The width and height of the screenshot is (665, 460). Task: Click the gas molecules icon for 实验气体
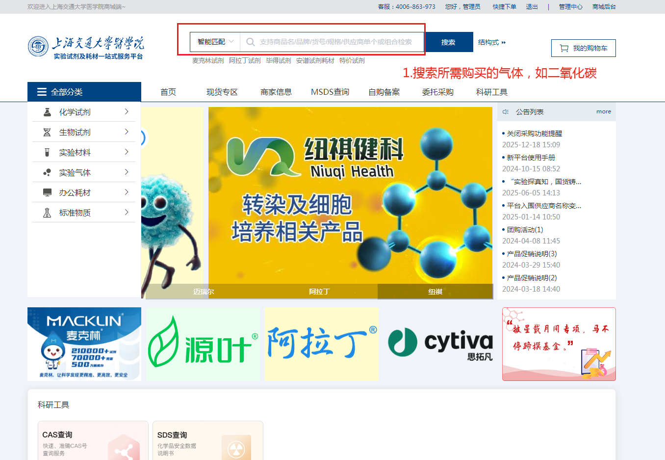click(47, 172)
